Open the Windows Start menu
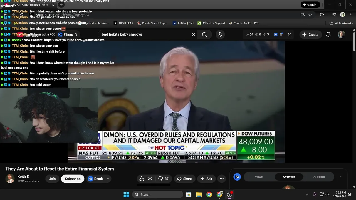This screenshot has height=200, width=356. pos(126,194)
